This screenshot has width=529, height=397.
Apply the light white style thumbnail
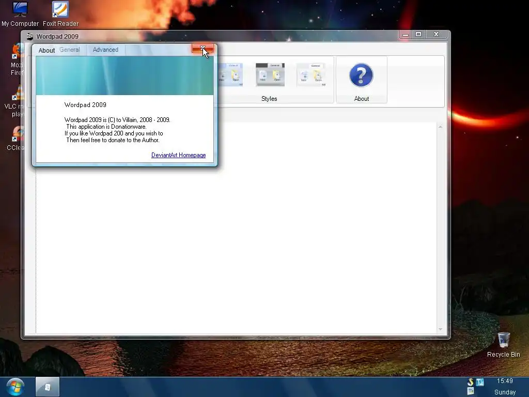point(312,74)
